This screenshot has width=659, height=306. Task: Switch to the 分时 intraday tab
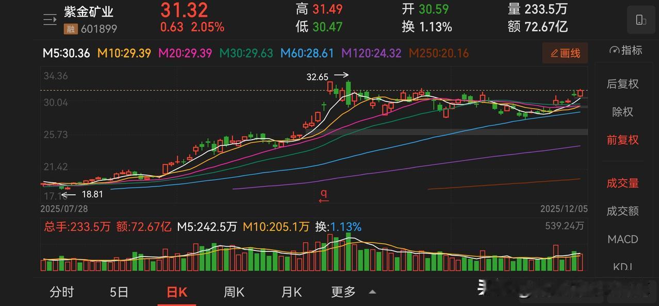click(x=62, y=292)
